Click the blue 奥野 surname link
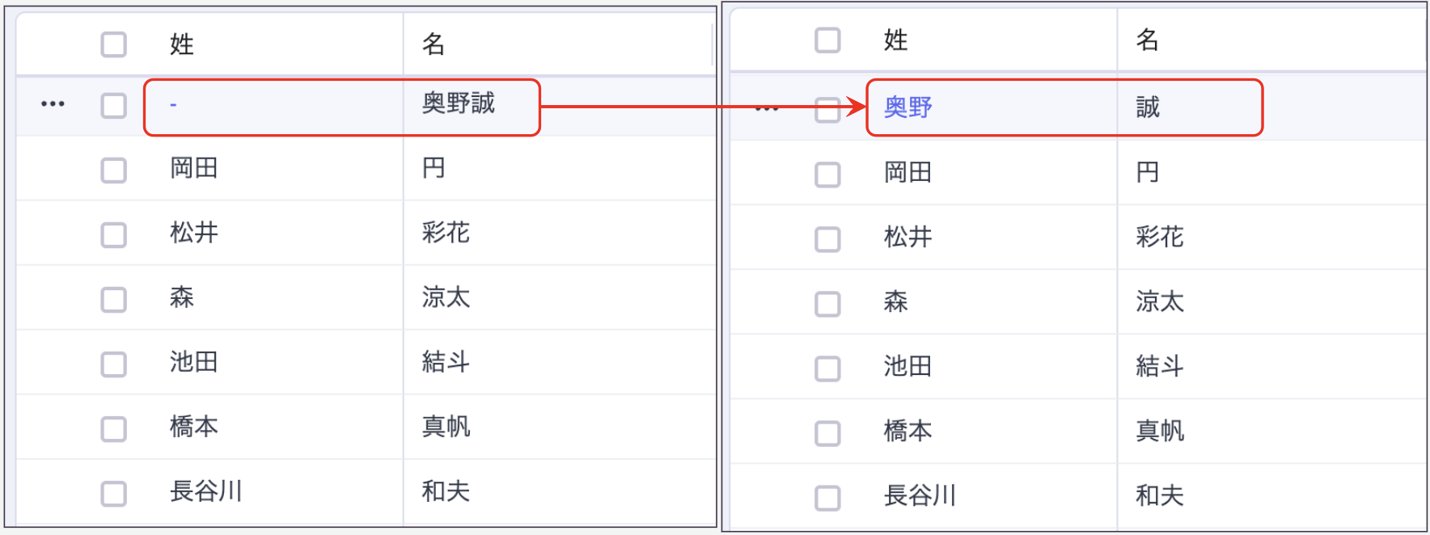Screen dimensions: 1430x535 (907, 107)
